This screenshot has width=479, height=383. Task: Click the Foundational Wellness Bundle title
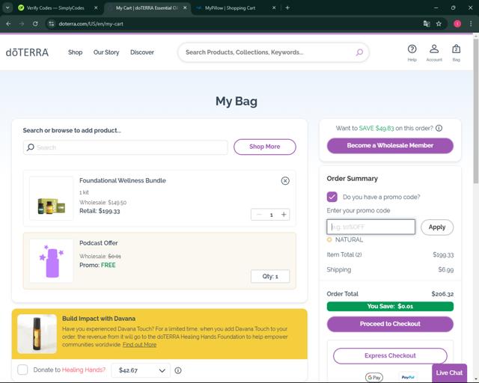[123, 180]
